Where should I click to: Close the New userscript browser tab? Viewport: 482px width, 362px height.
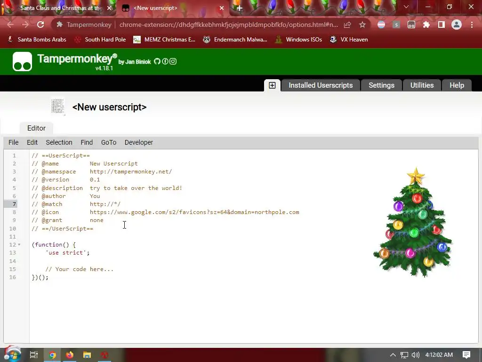[222, 8]
